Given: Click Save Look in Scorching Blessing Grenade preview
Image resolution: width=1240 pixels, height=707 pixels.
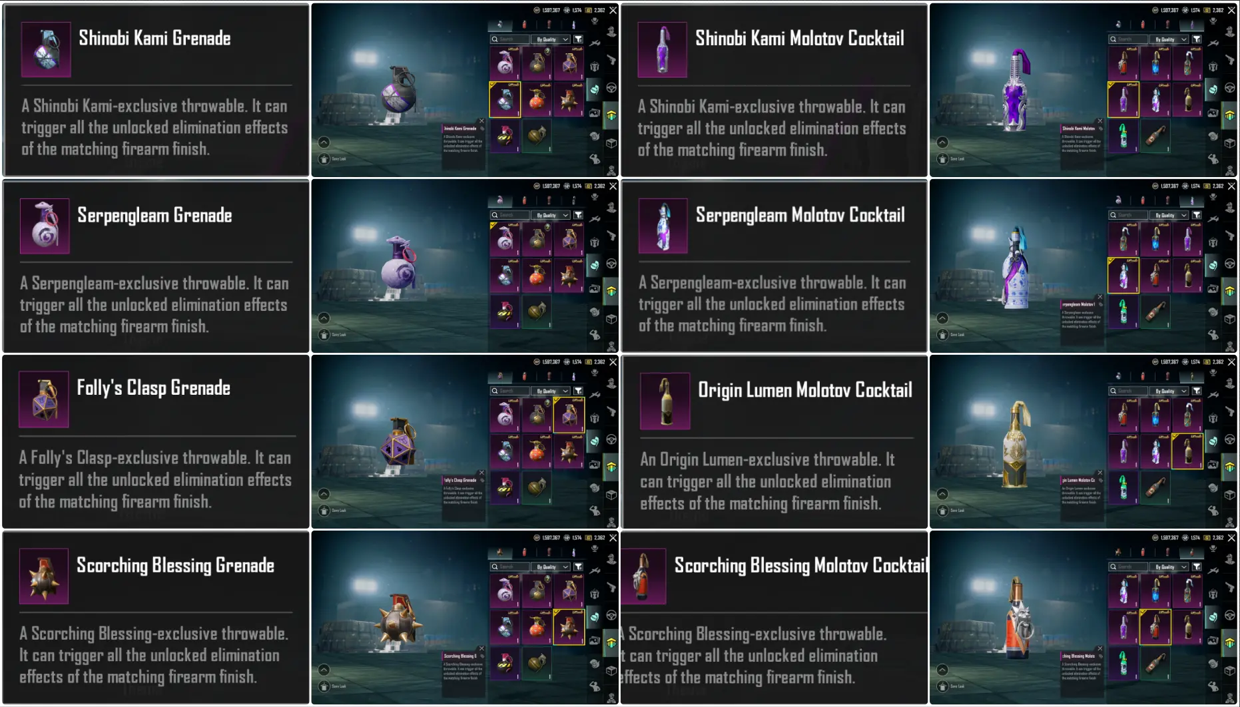Looking at the screenshot, I should (x=332, y=686).
